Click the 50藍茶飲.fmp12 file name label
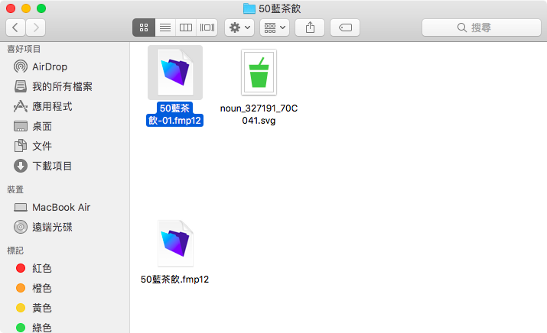The width and height of the screenshot is (547, 333). (174, 280)
